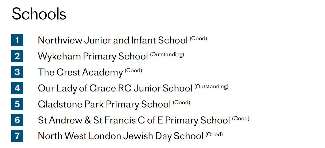Select the number 7 badge icon
Image resolution: width=325 pixels, height=148 pixels.
[x=17, y=136]
